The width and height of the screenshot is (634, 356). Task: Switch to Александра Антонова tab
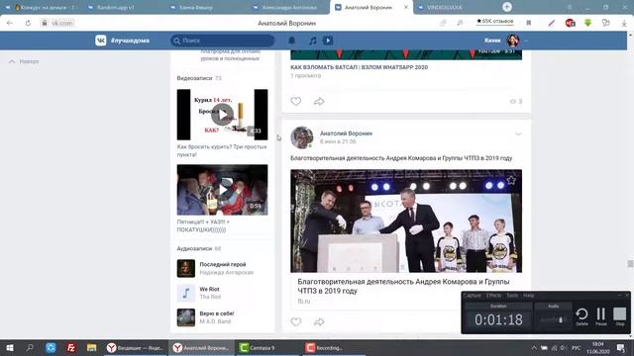(x=289, y=7)
